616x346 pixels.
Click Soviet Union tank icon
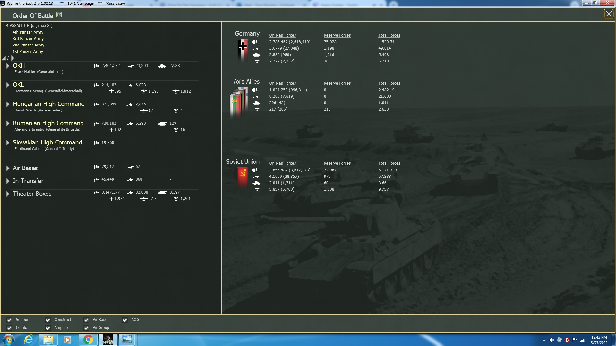(257, 183)
